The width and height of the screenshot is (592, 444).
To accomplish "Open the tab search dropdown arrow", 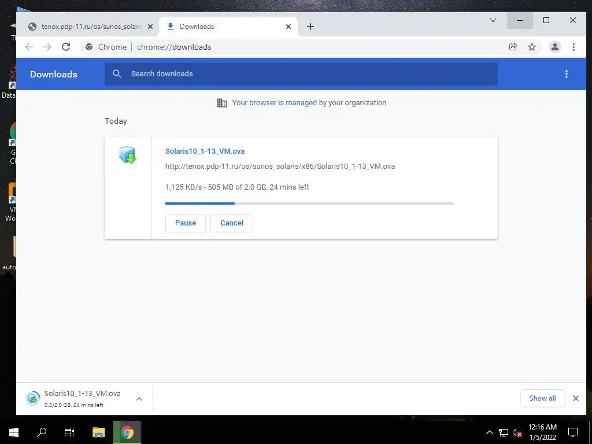I will (x=493, y=20).
